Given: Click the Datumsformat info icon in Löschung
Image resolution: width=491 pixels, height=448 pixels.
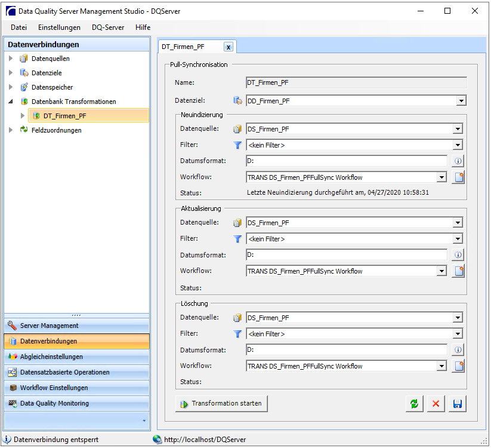Looking at the screenshot, I should [458, 350].
